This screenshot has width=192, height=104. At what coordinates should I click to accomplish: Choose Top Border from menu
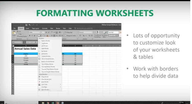[x=50, y=43]
